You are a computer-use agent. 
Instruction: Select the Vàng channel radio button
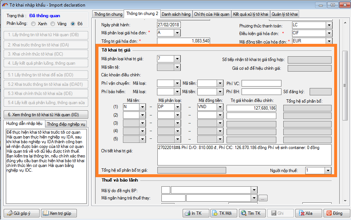pos(53,24)
